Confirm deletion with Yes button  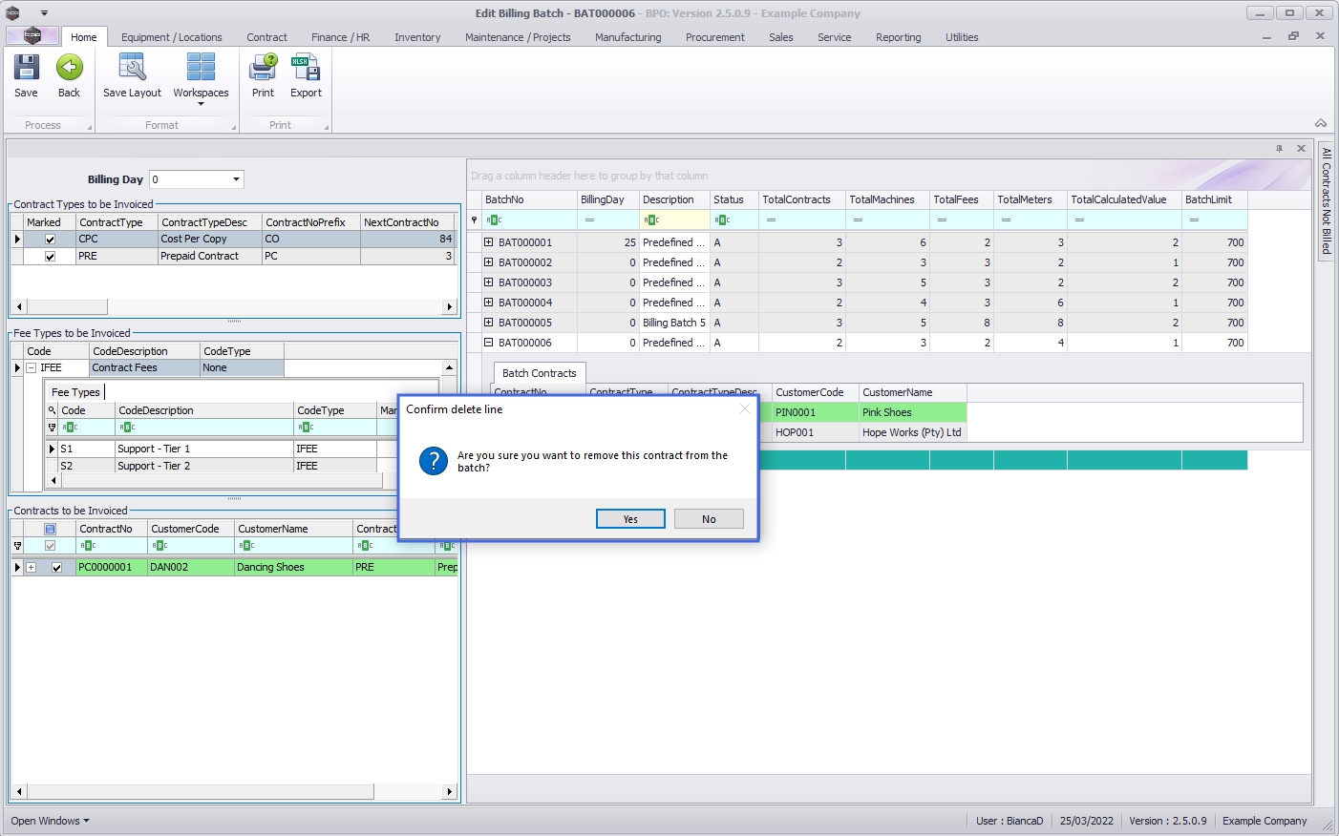tap(630, 519)
